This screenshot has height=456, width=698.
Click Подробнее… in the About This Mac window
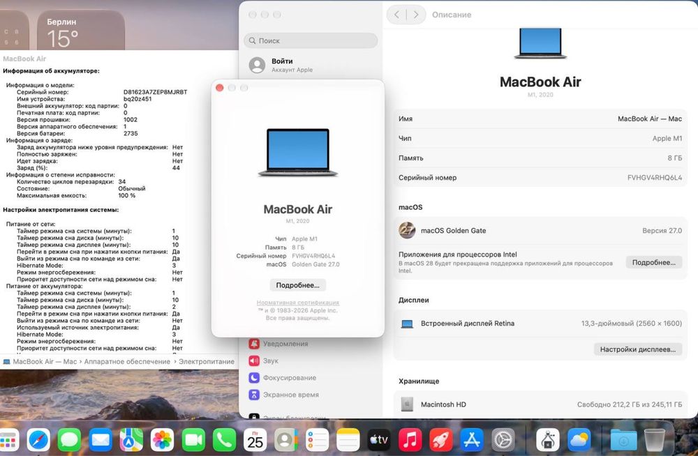pyautogui.click(x=298, y=285)
